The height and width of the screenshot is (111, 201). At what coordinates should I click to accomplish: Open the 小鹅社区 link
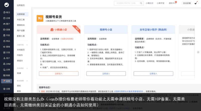click(149, 3)
